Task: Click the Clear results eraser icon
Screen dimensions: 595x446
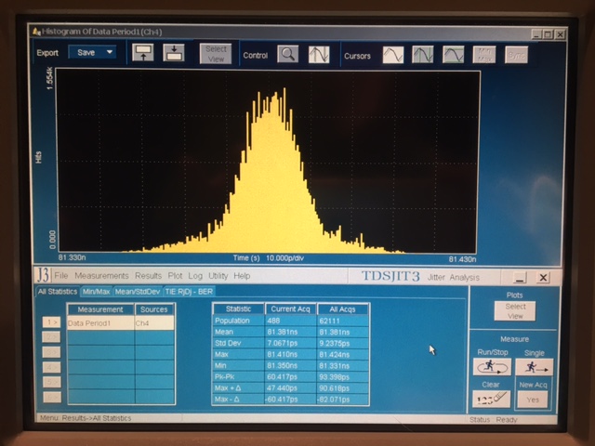Action: [492, 399]
